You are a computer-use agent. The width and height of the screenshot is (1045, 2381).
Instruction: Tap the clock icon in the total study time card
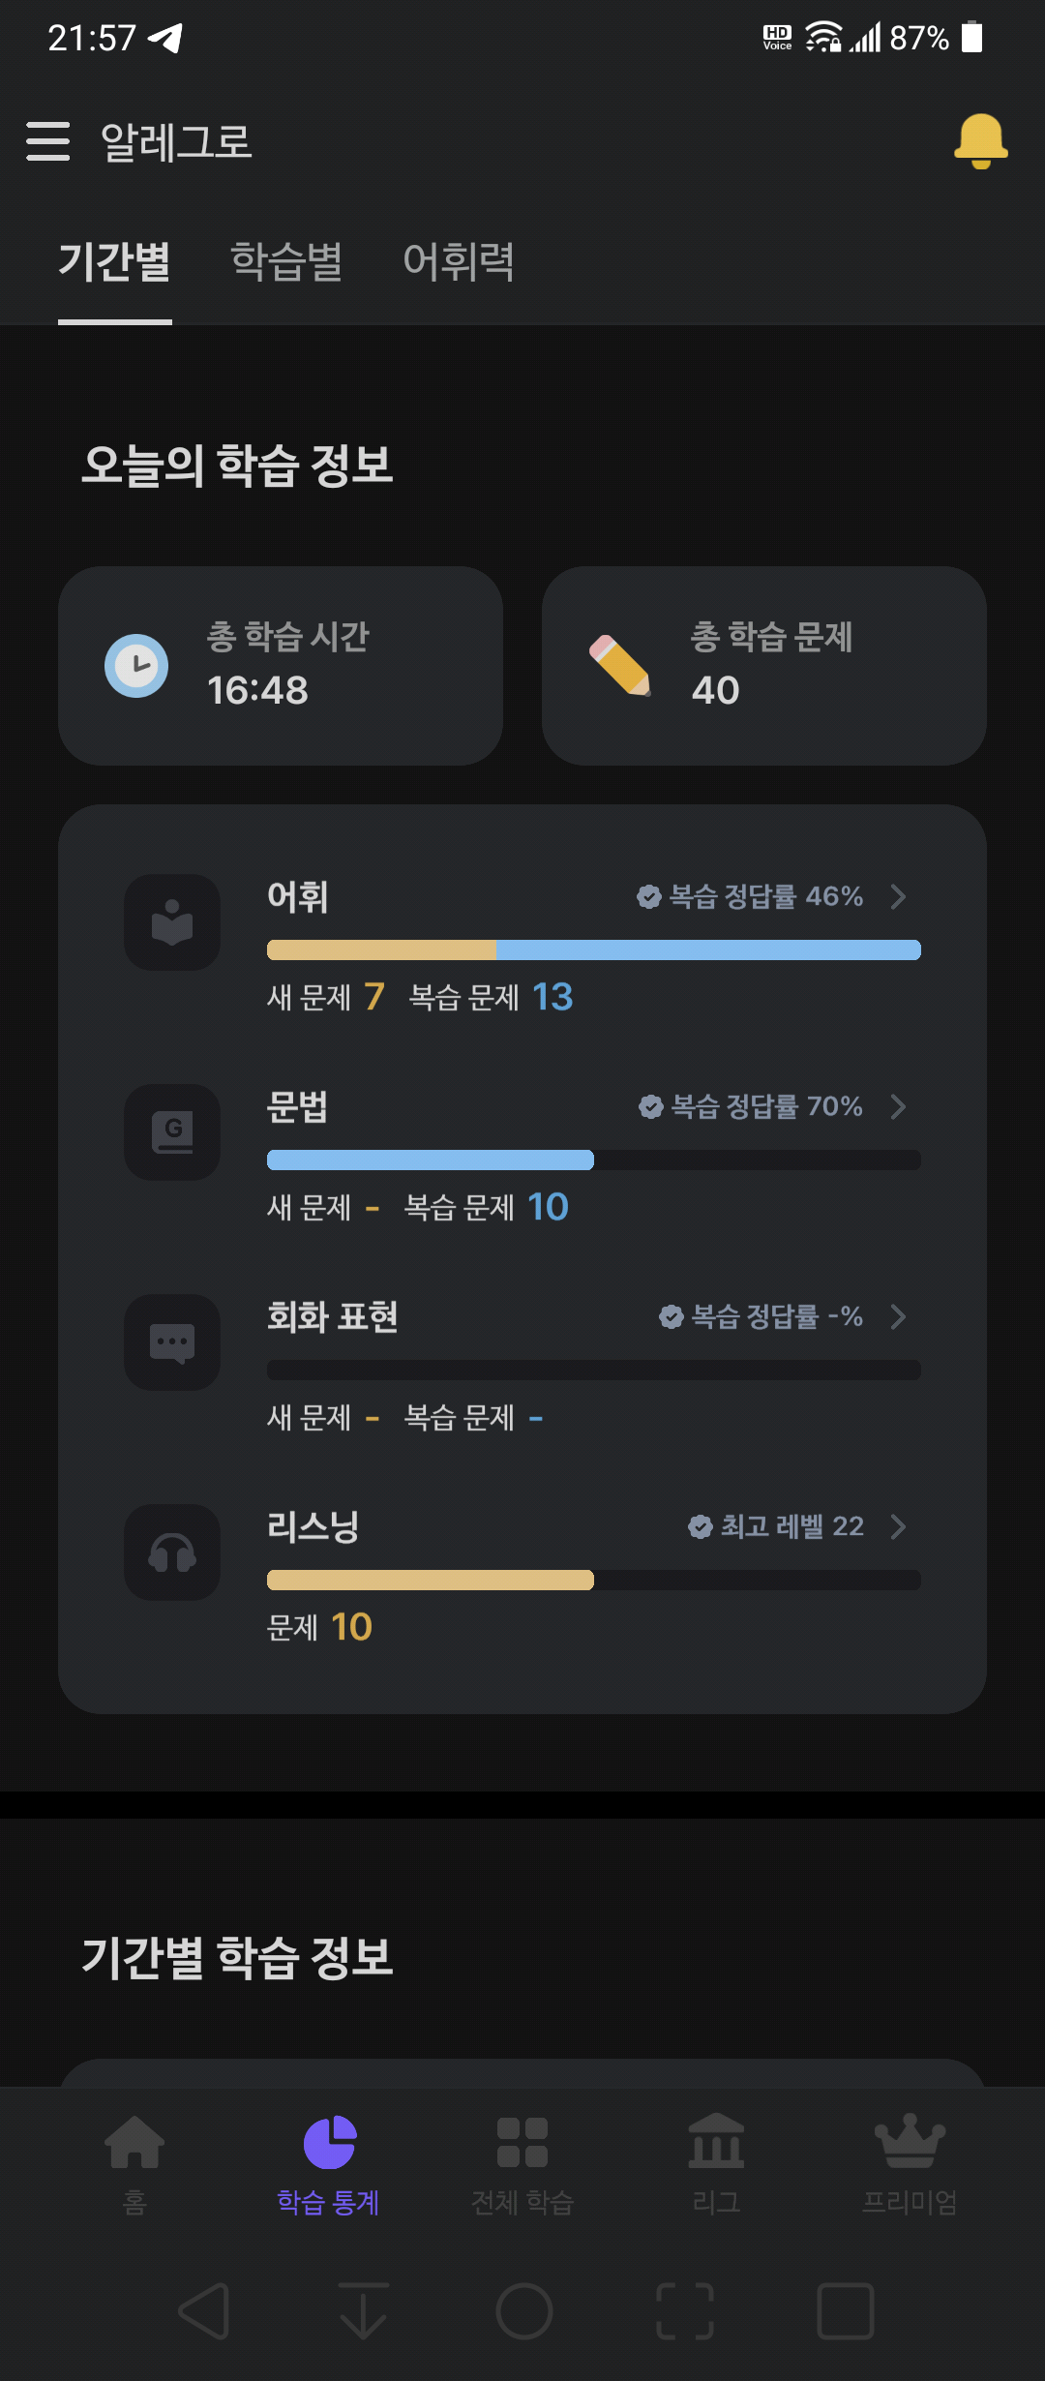point(136,666)
